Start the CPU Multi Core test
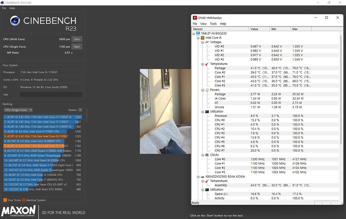The image size is (346, 219). [77, 39]
